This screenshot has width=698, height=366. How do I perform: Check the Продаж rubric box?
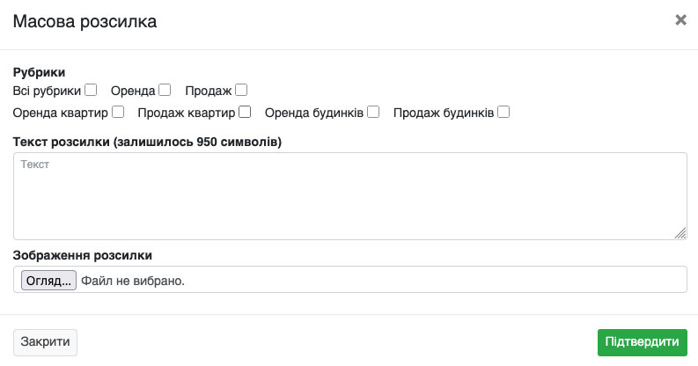point(241,90)
